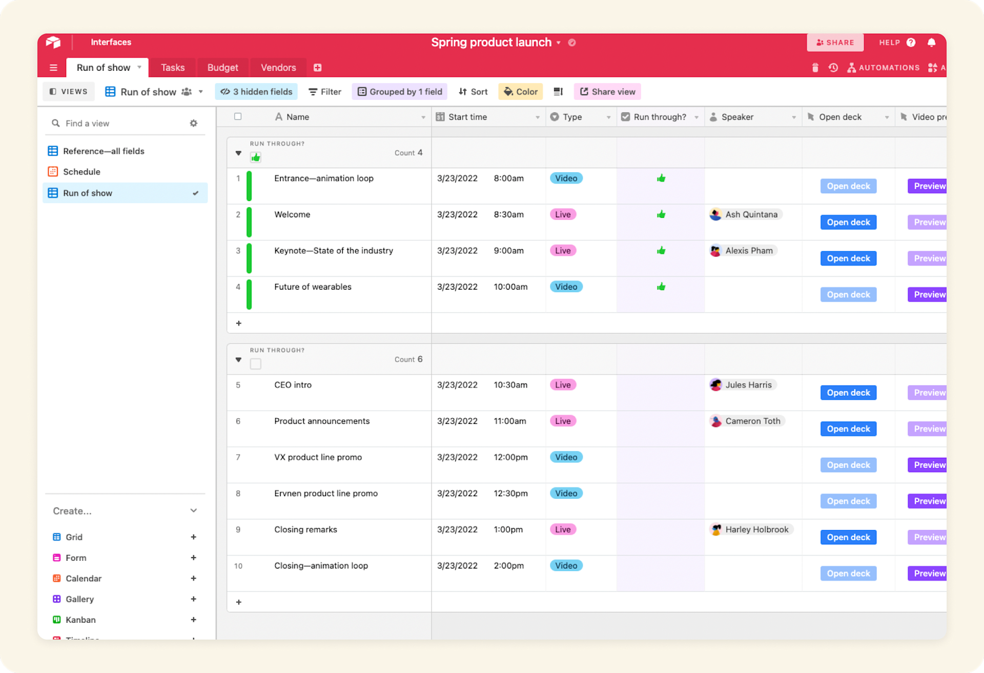Open the view settings gear beside Find a view
The width and height of the screenshot is (984, 673).
click(x=194, y=123)
